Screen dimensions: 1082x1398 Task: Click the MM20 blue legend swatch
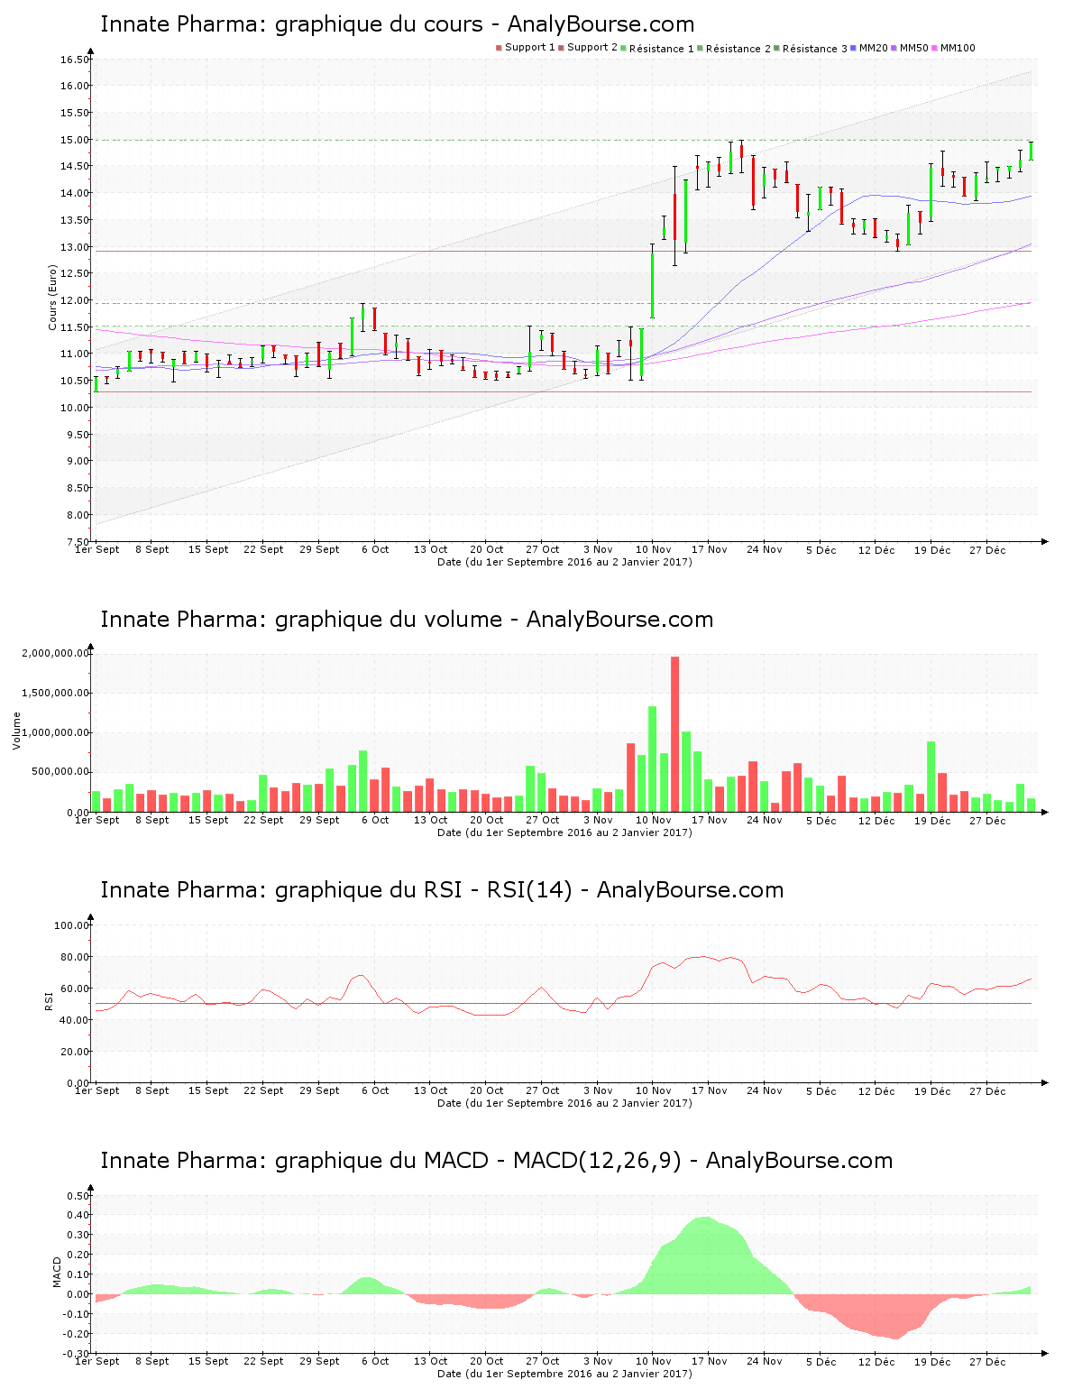[x=853, y=48]
